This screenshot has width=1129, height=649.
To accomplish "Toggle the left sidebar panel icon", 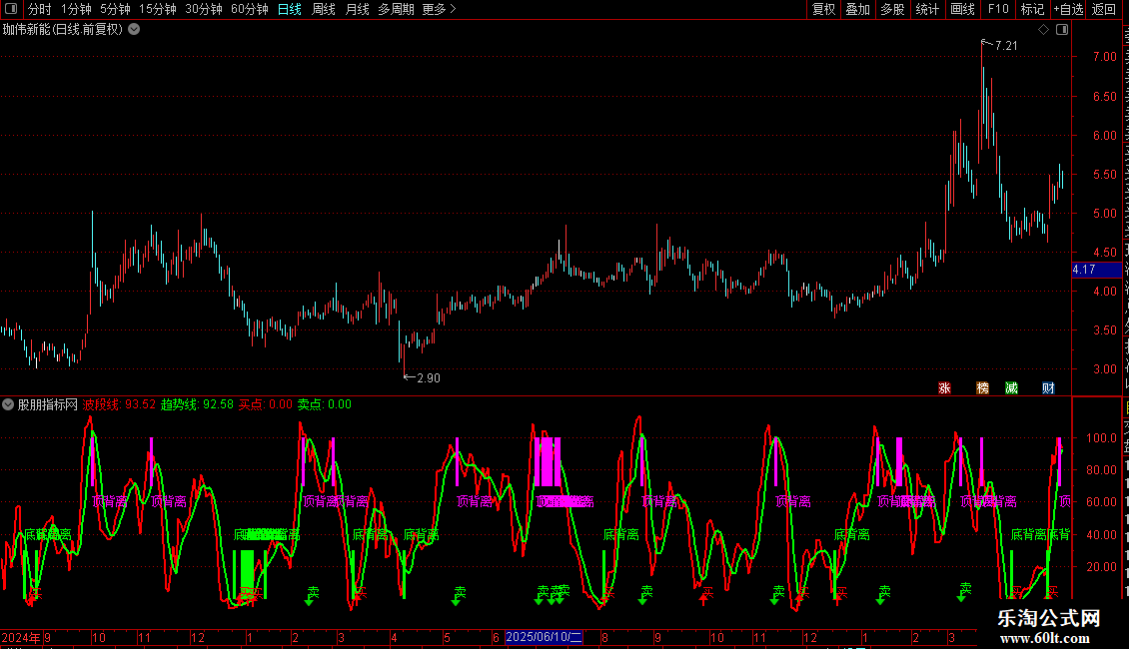I will [x=11, y=9].
